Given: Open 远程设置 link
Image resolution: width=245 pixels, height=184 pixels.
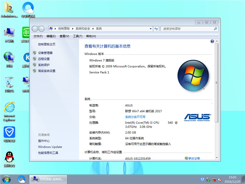Looking at the screenshot, I should click(44, 59).
